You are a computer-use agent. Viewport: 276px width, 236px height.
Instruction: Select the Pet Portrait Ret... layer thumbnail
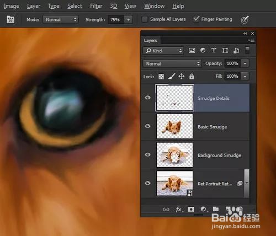(x=174, y=184)
